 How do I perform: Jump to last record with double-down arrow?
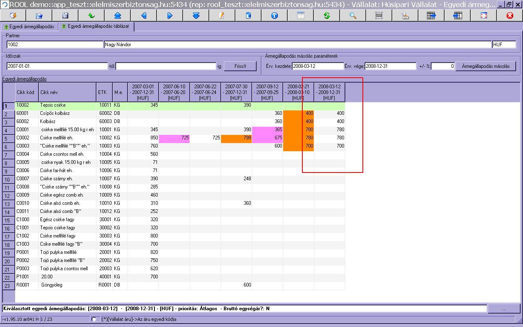196,16
